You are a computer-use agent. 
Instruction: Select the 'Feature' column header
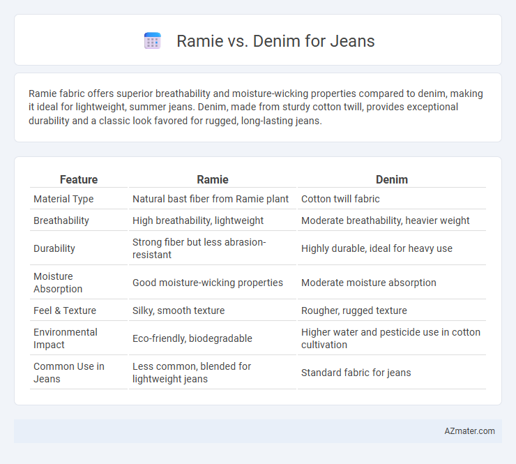(79, 179)
